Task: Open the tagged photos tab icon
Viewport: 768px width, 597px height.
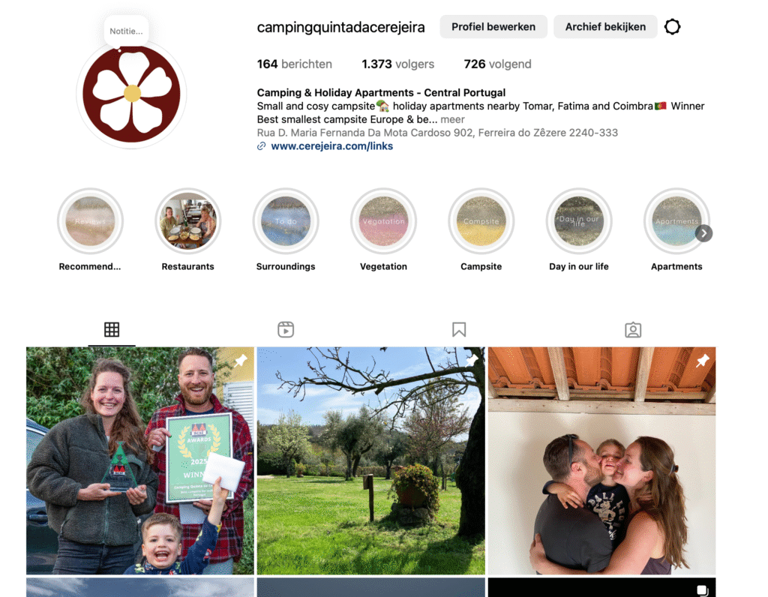Action: click(633, 329)
